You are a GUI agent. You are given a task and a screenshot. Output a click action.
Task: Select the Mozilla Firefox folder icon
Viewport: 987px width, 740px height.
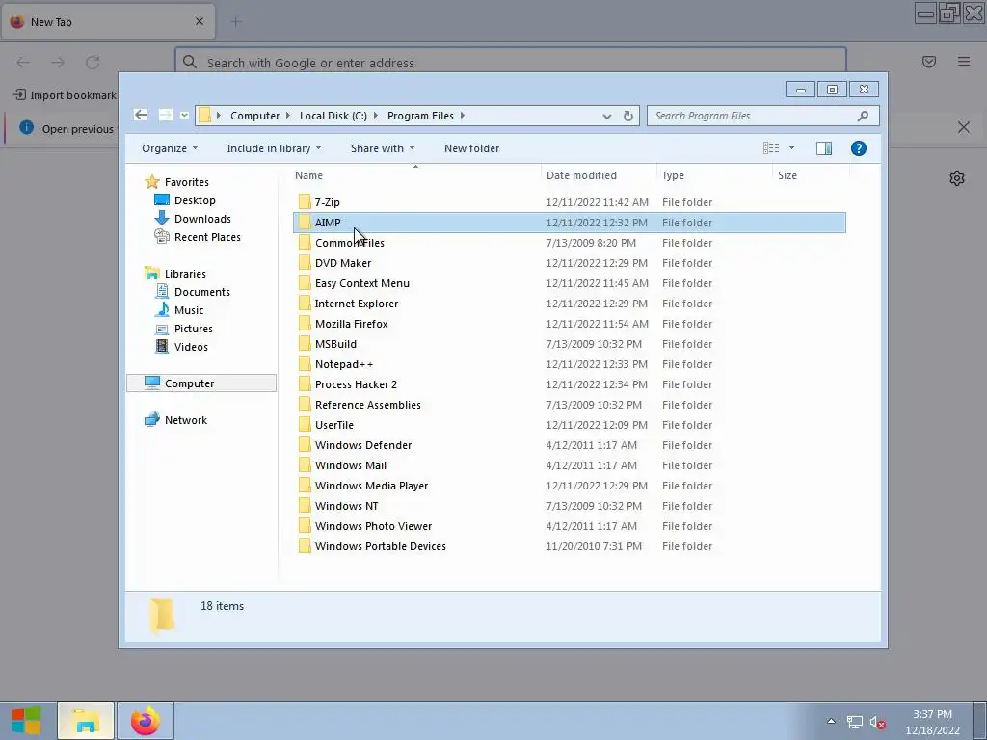point(305,324)
